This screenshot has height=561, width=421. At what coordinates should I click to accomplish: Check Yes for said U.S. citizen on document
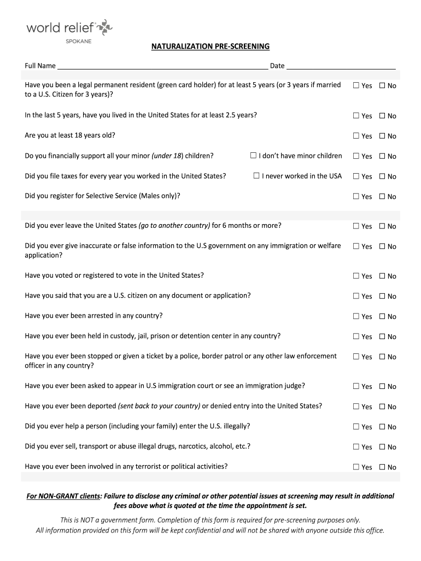click(356, 296)
